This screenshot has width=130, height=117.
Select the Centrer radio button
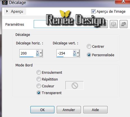click(89, 46)
